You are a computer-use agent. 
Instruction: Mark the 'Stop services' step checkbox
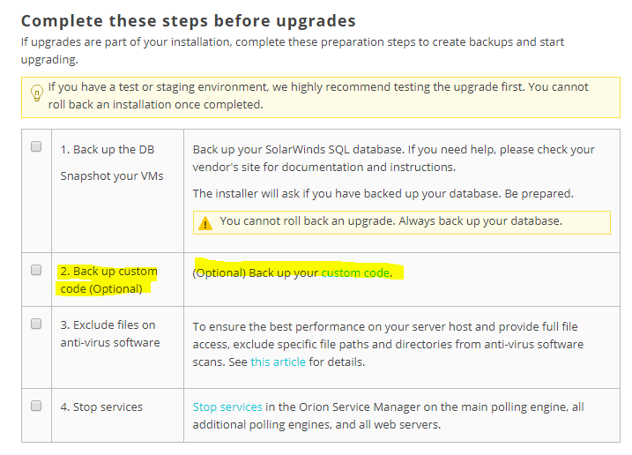[36, 406]
